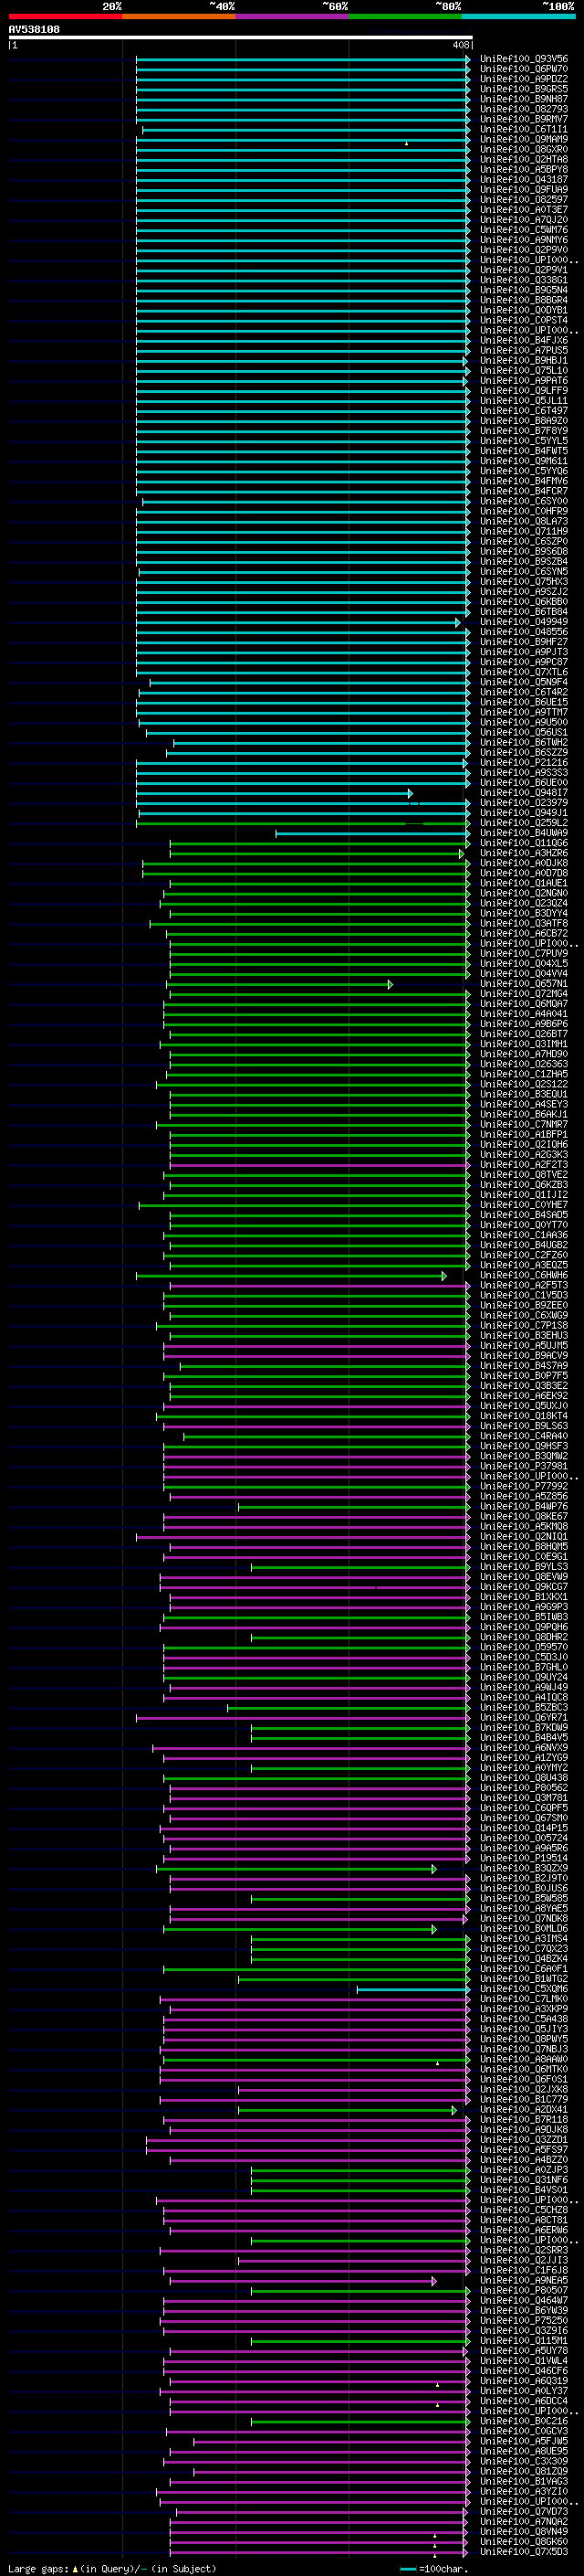Select UniRef100_Q657N1 label
This screenshot has height=2576, width=584.
pyautogui.click(x=524, y=984)
